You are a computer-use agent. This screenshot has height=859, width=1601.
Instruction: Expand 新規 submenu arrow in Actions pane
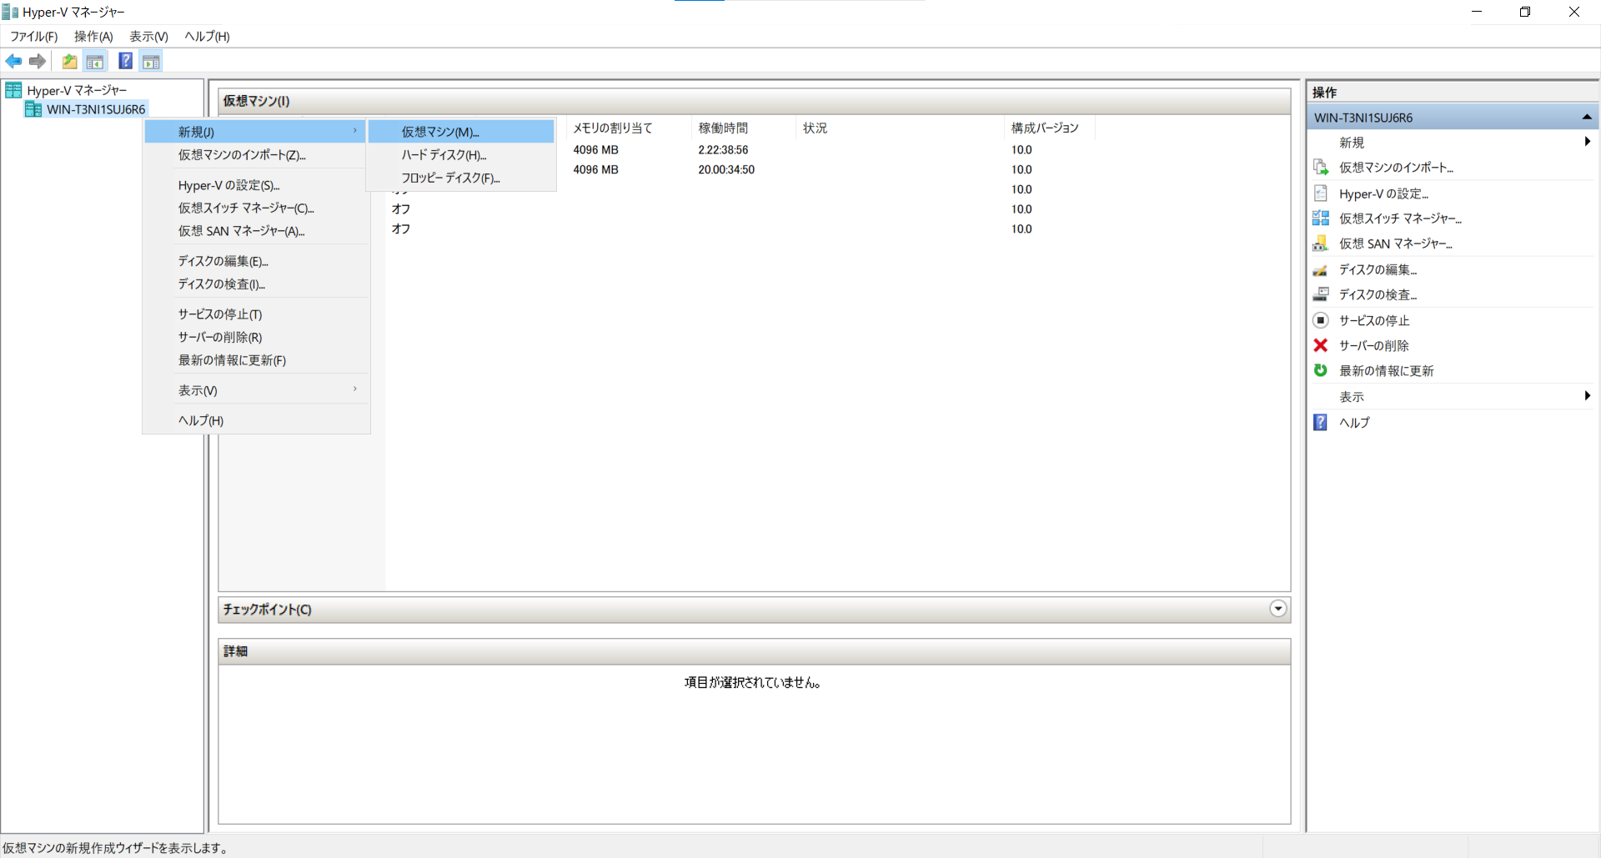click(x=1588, y=142)
